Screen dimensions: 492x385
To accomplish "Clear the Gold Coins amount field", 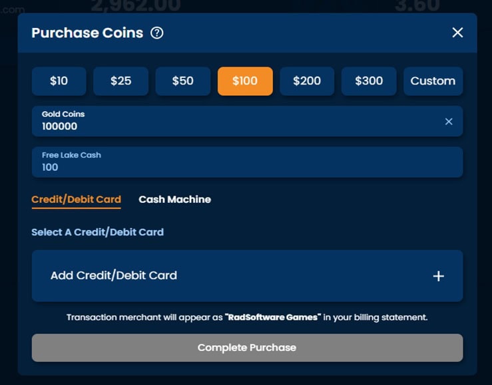I will click(449, 121).
